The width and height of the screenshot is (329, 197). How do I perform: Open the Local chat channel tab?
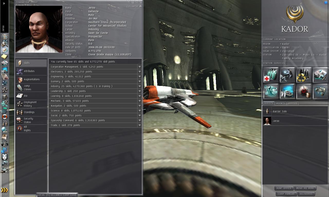(57, 195)
